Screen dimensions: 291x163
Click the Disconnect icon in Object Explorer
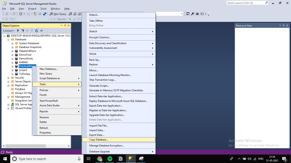point(22,31)
